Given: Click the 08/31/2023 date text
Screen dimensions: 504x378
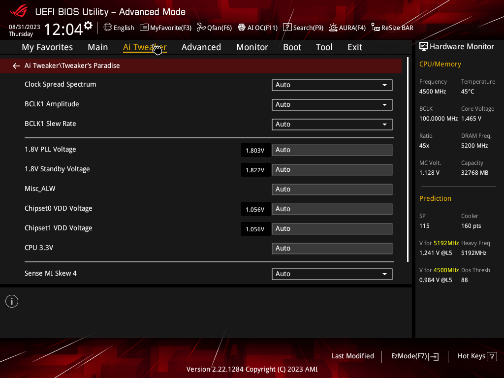Looking at the screenshot, I should point(25,27).
